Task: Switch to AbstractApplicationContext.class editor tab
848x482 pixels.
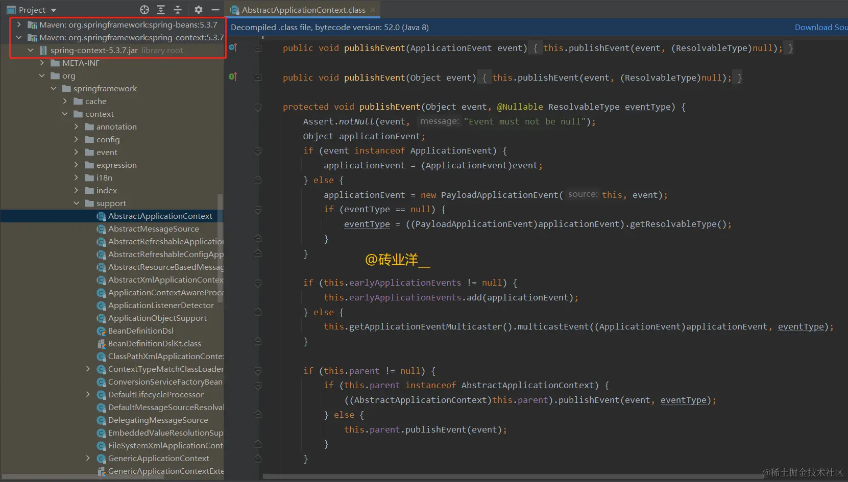Action: (303, 10)
